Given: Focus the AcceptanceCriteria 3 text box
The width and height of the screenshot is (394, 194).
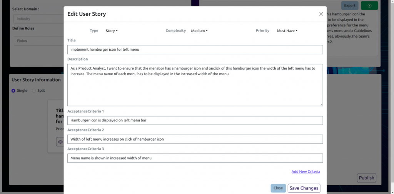Looking at the screenshot, I should click(x=195, y=158).
